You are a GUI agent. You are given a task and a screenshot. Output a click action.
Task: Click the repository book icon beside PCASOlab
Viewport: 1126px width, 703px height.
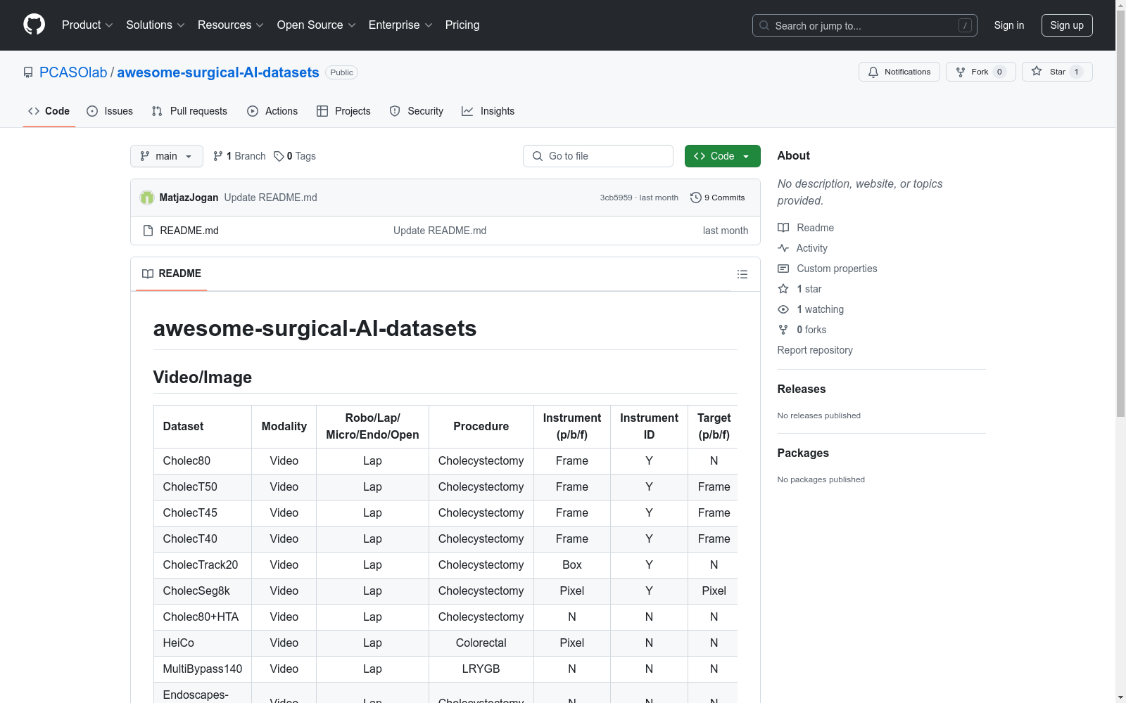pyautogui.click(x=28, y=72)
